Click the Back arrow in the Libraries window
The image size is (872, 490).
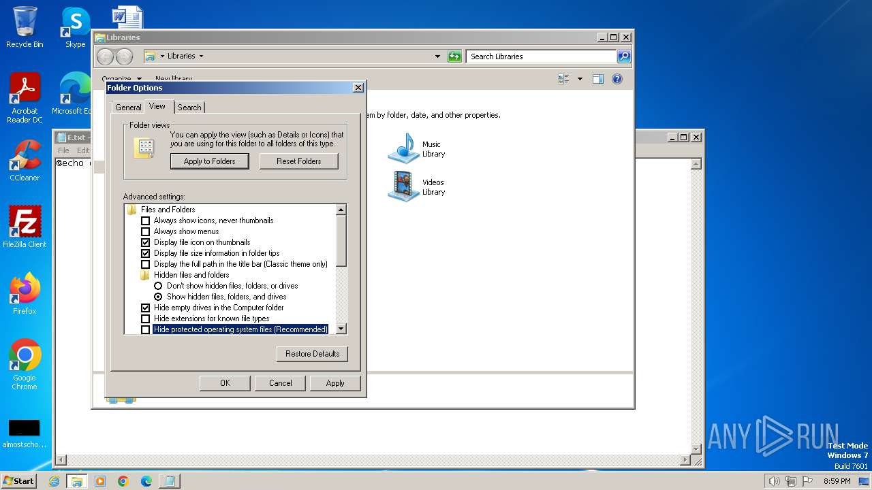point(105,56)
